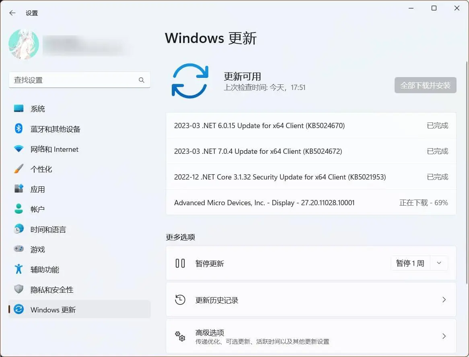The height and width of the screenshot is (357, 469).
Task: Click the Bluetooth icon for 蓝牙和其他设备
Action: pyautogui.click(x=19, y=129)
